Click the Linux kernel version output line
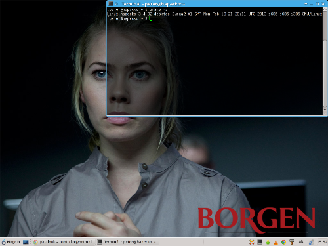Viewport: 328px width, 246px height. coord(215,14)
